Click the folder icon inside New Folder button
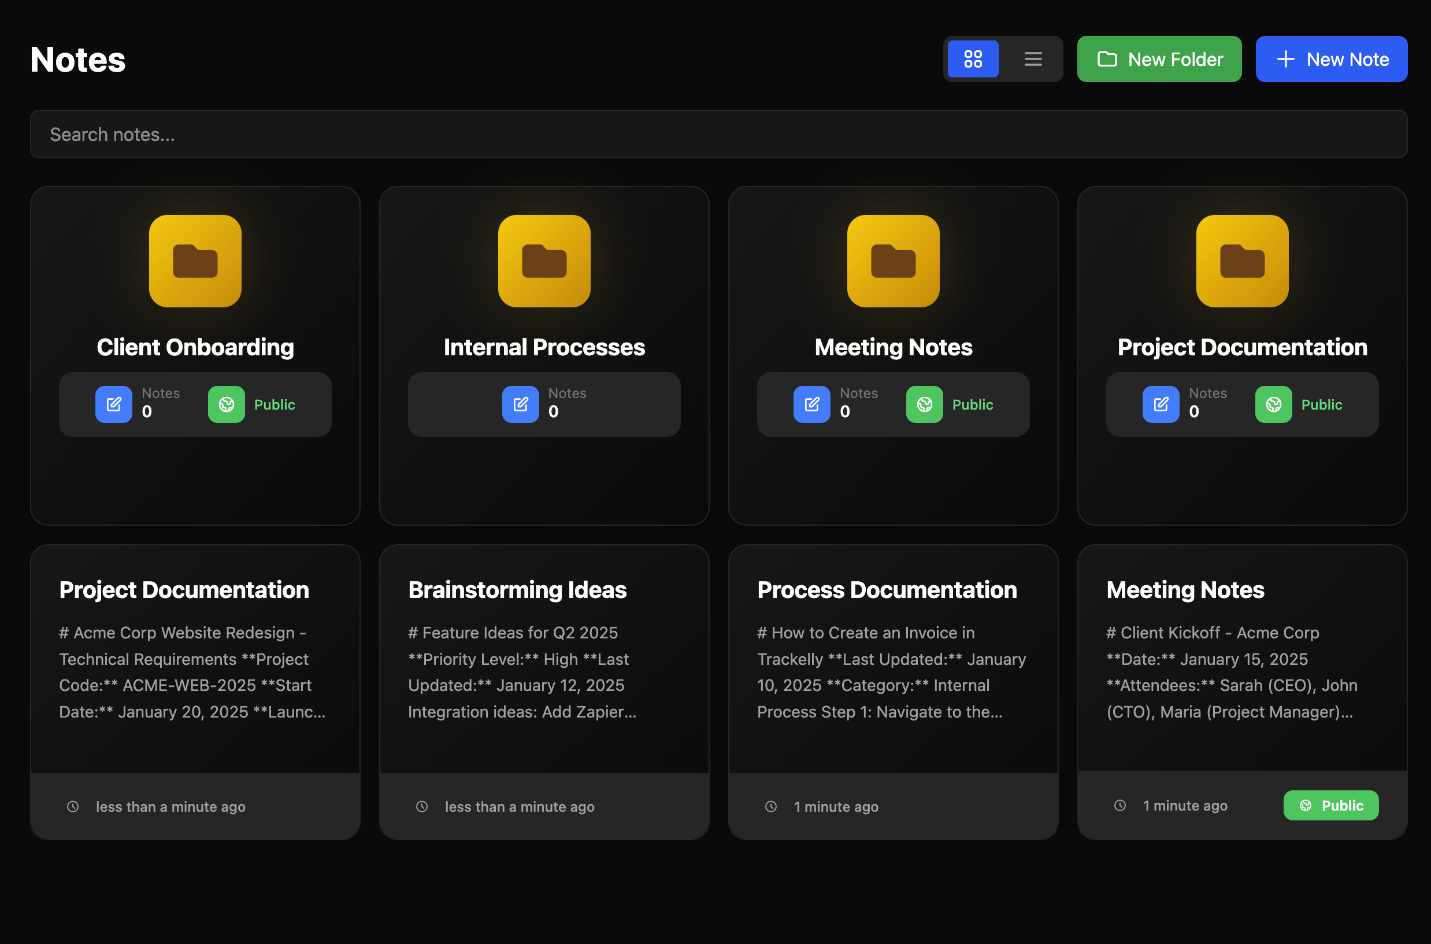Image resolution: width=1431 pixels, height=944 pixels. (x=1107, y=58)
